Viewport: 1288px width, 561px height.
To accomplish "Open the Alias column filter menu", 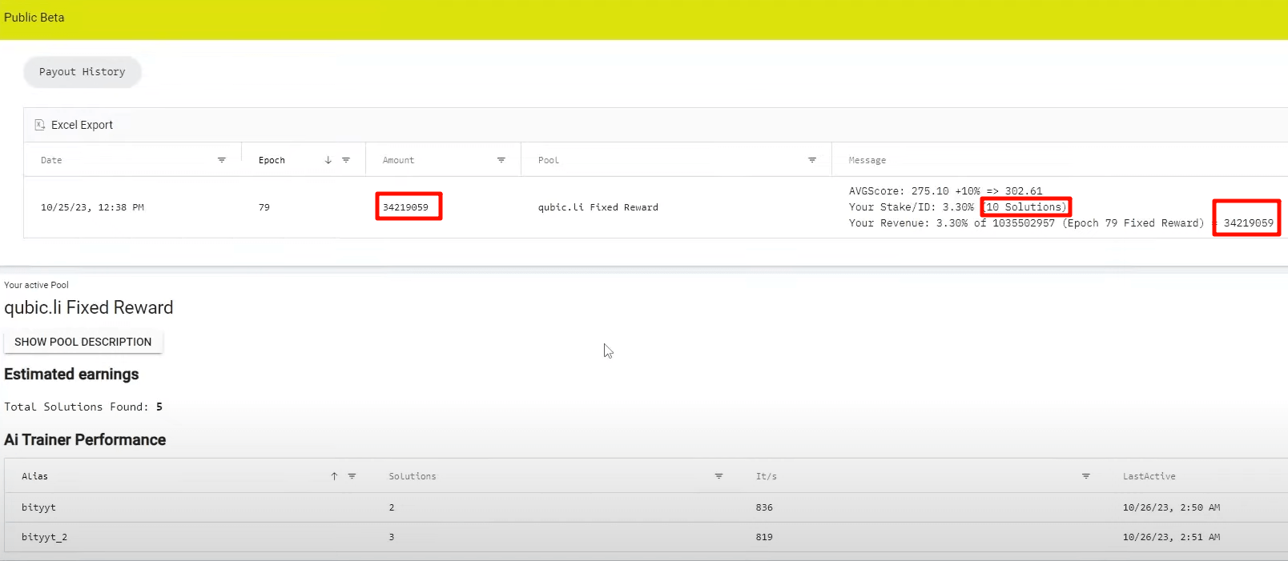I will [352, 476].
